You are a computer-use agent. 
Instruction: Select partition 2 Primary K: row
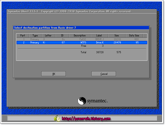click(x=82, y=42)
